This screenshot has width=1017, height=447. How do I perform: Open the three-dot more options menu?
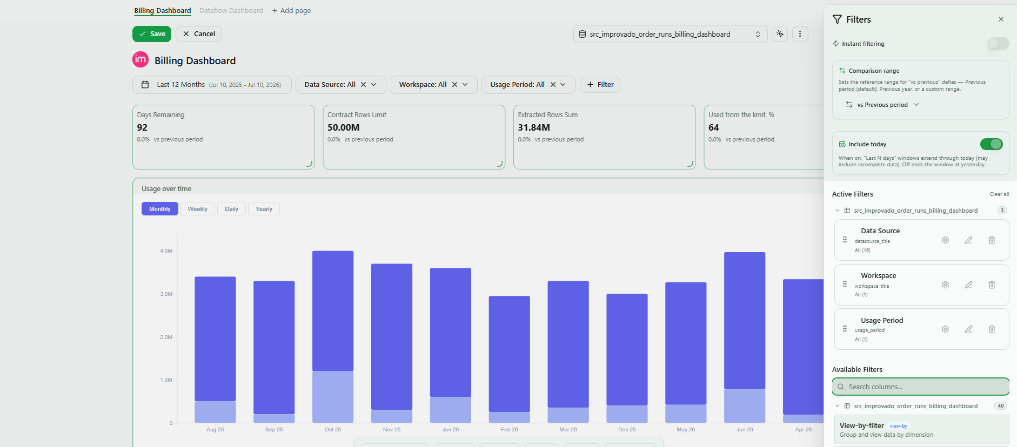tap(800, 34)
